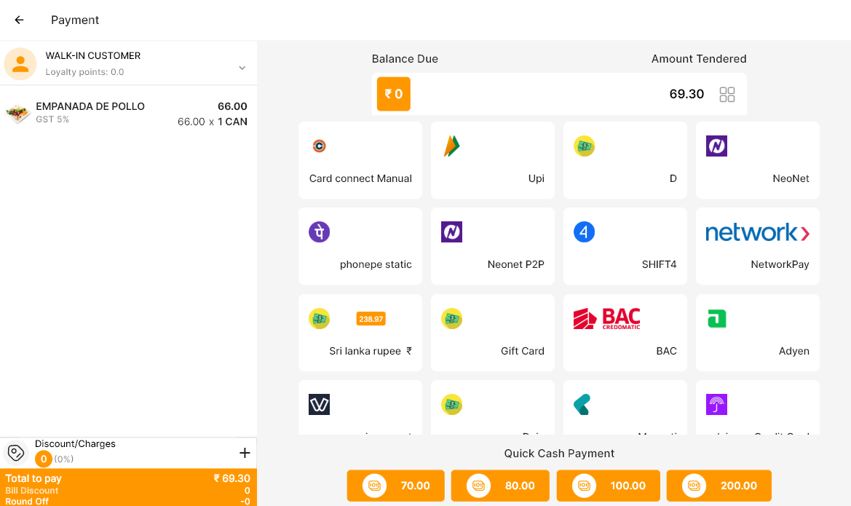The image size is (851, 506).
Task: Click the SHIFT4 label
Action: [659, 264]
